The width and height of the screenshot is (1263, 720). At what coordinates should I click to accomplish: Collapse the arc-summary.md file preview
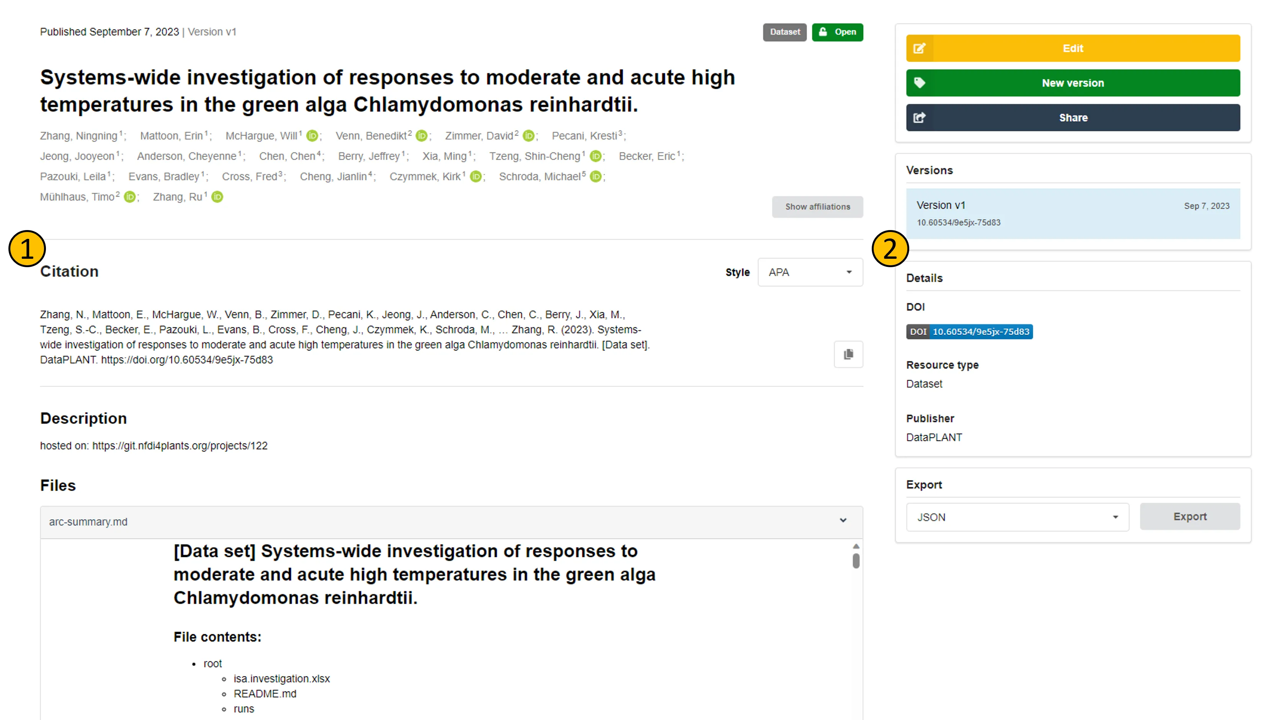coord(843,520)
